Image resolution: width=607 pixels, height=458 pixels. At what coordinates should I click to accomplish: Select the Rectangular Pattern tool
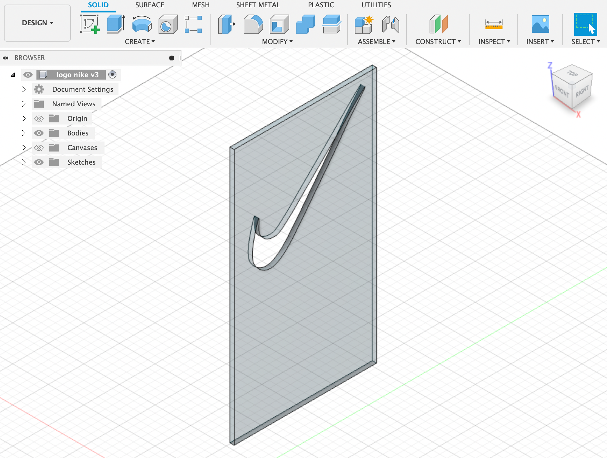[193, 24]
